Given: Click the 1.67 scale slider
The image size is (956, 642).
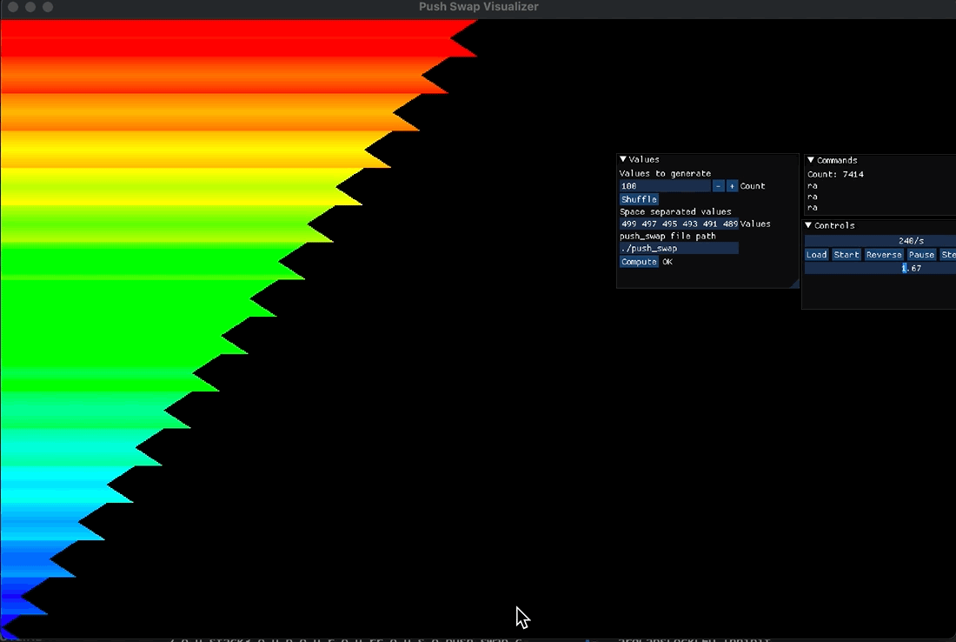Looking at the screenshot, I should [880, 268].
